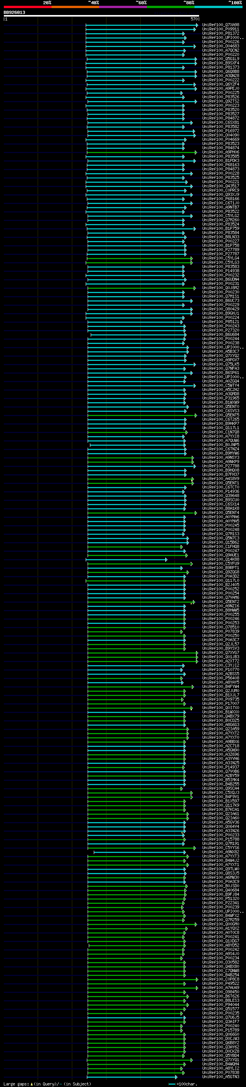
Task: Select the BB926013 query name label
Action: click(14, 12)
